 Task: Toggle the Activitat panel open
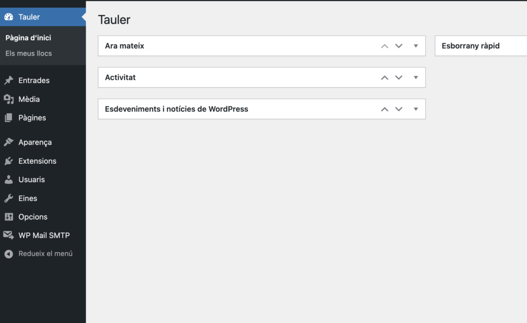[x=416, y=77]
